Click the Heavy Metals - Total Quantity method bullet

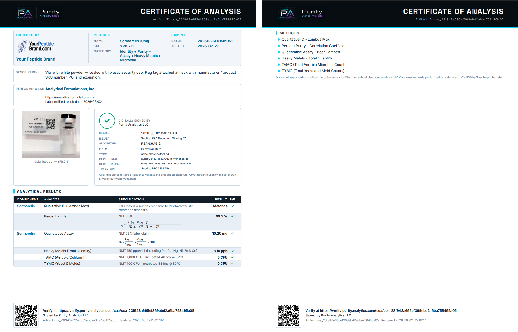point(307,58)
